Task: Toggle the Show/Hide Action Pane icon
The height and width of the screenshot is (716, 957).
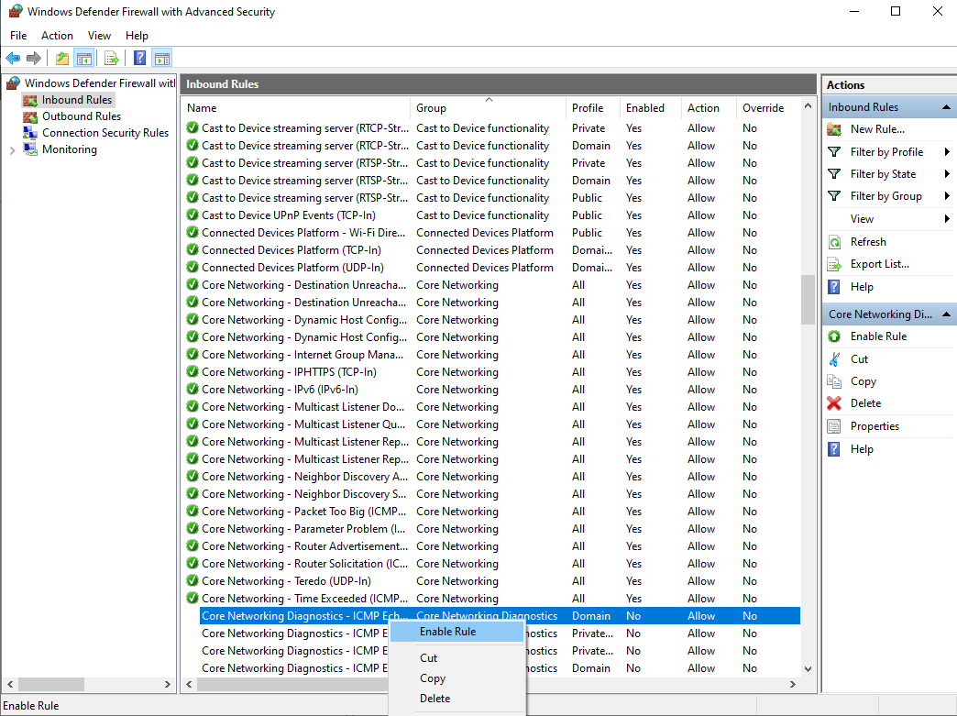Action: pyautogui.click(x=161, y=58)
